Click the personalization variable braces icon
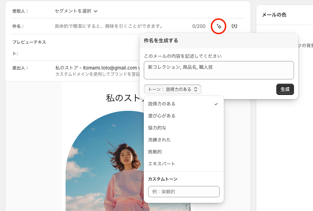The width and height of the screenshot is (313, 211). [234, 26]
